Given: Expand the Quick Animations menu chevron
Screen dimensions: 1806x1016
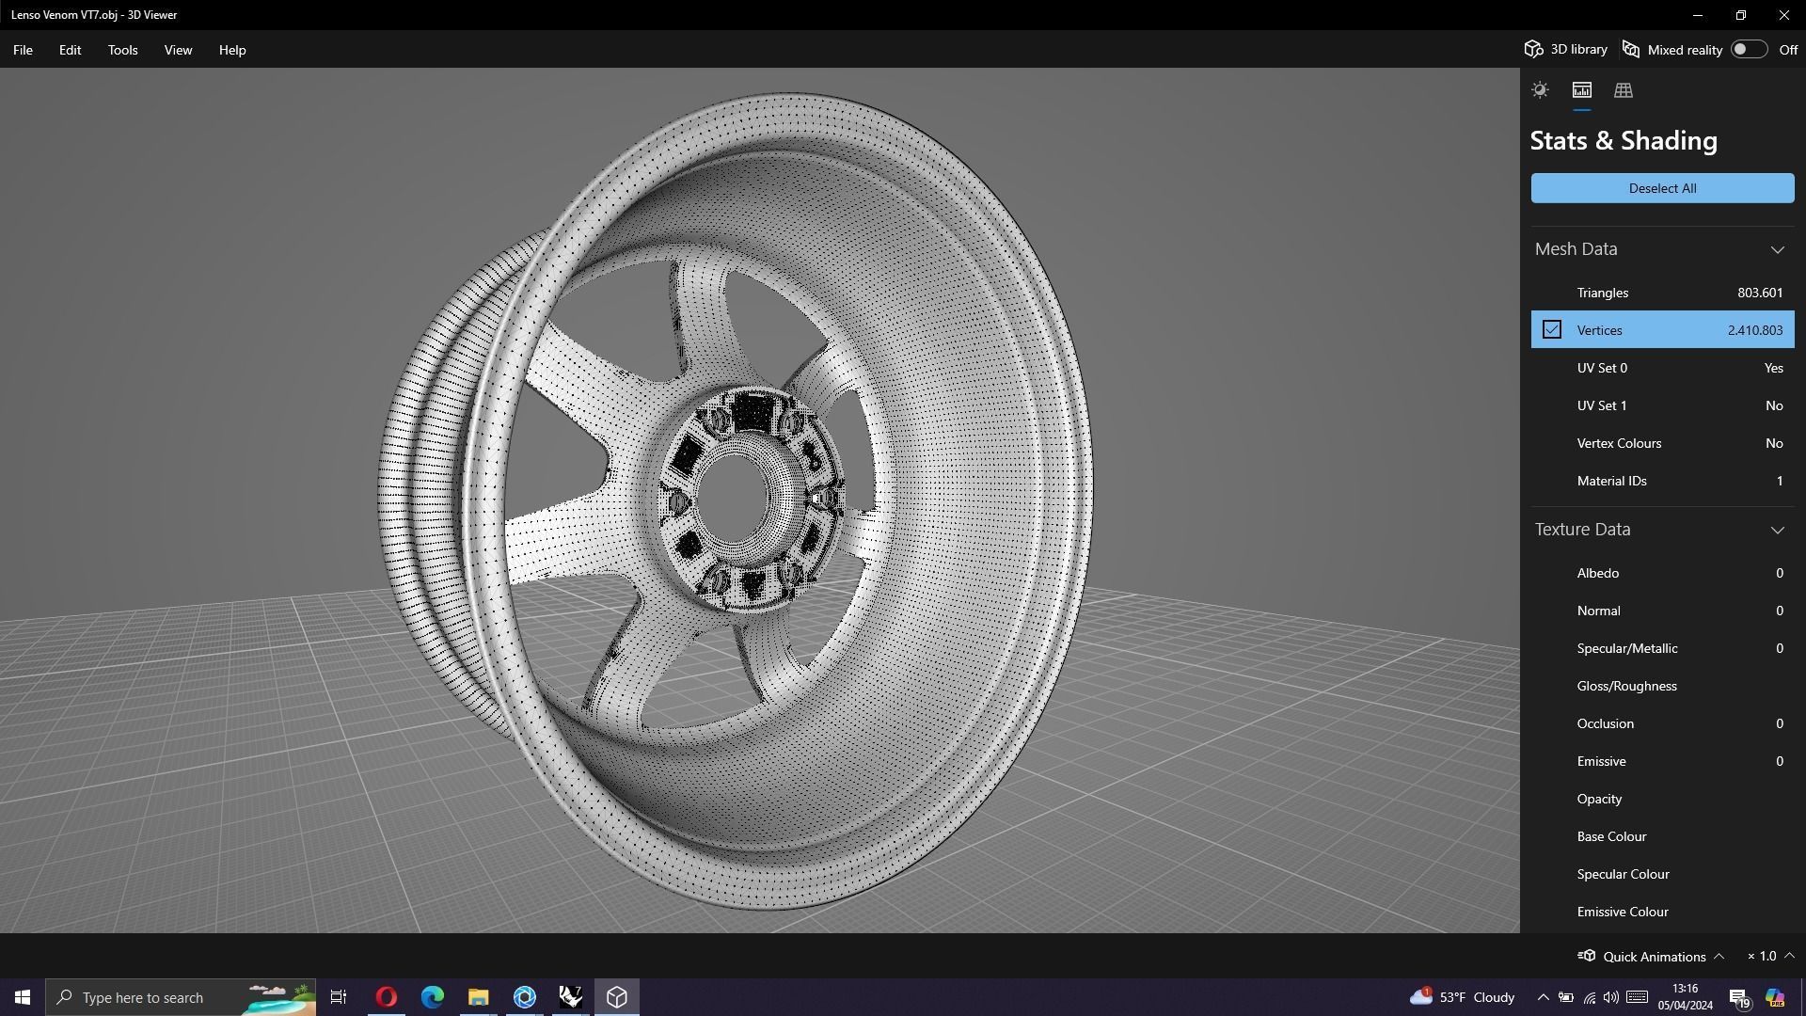Looking at the screenshot, I should [1719, 956].
